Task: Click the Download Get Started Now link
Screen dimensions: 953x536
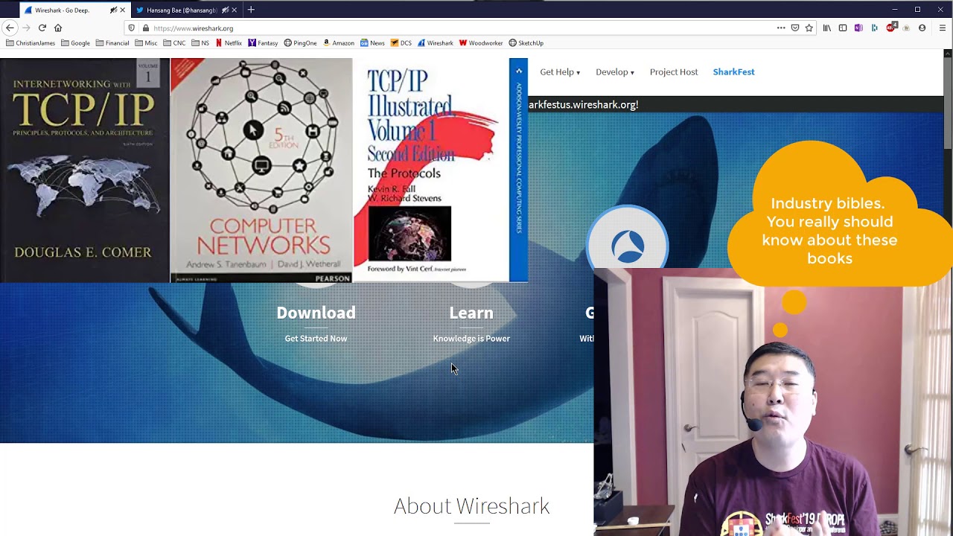Action: (x=316, y=323)
